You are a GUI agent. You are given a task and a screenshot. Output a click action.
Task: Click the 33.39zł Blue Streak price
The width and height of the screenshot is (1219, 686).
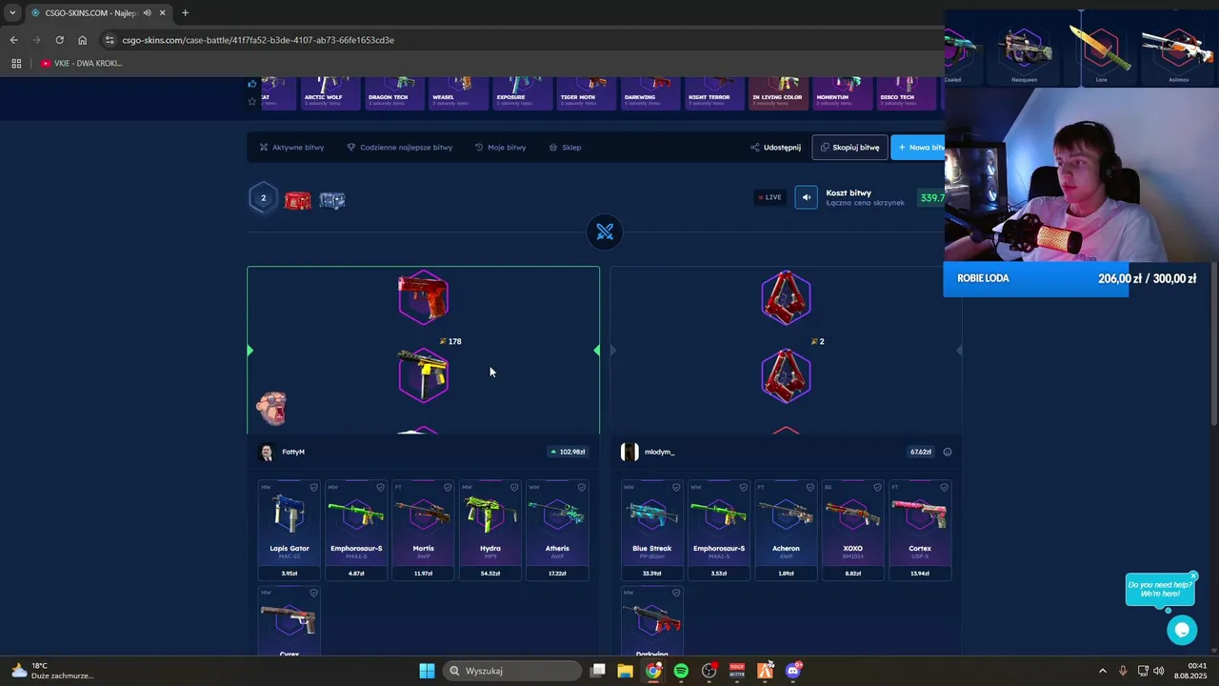[652, 574]
